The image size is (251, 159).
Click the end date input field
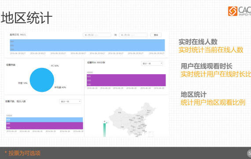click(133, 35)
